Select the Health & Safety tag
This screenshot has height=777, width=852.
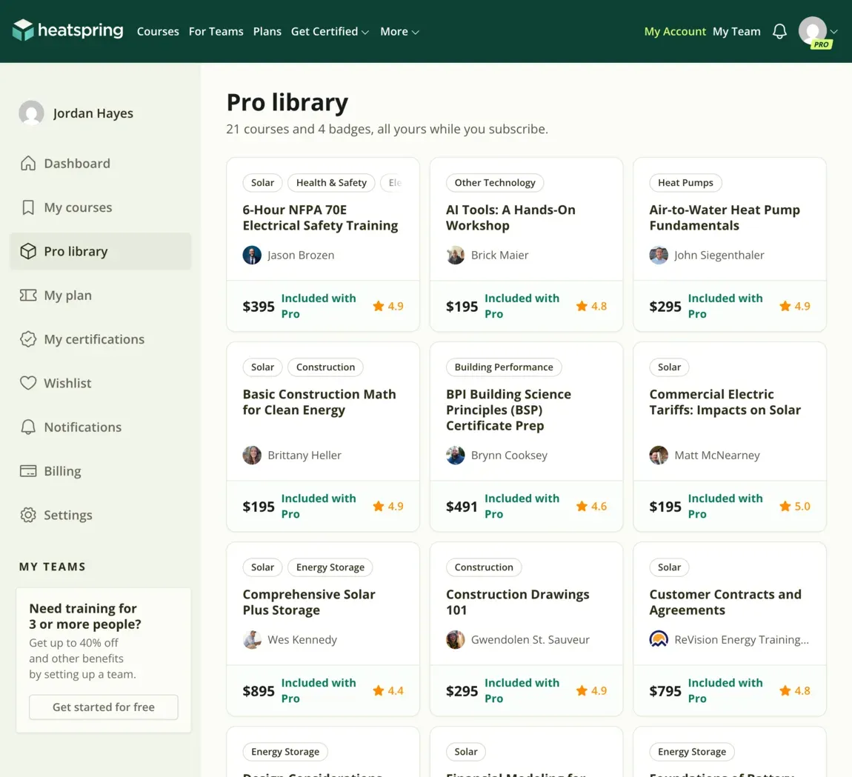click(x=331, y=182)
